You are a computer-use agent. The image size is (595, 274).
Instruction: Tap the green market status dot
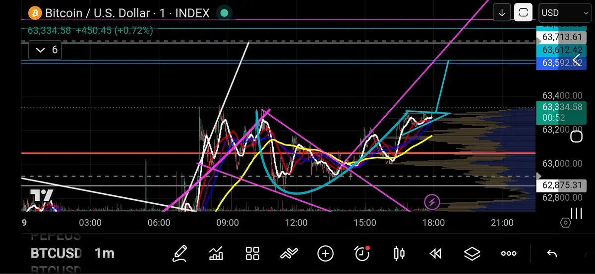point(224,13)
